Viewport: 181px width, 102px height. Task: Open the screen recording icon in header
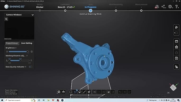pos(157,7)
